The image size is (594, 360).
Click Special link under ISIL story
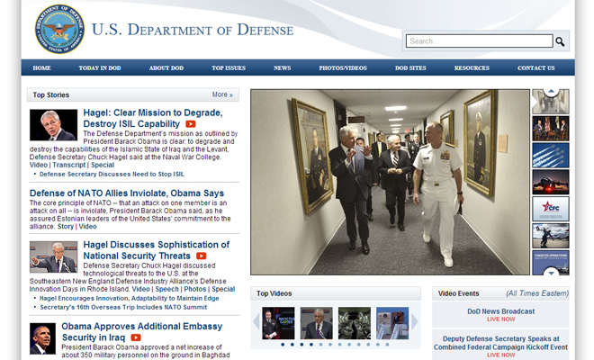tap(103, 165)
